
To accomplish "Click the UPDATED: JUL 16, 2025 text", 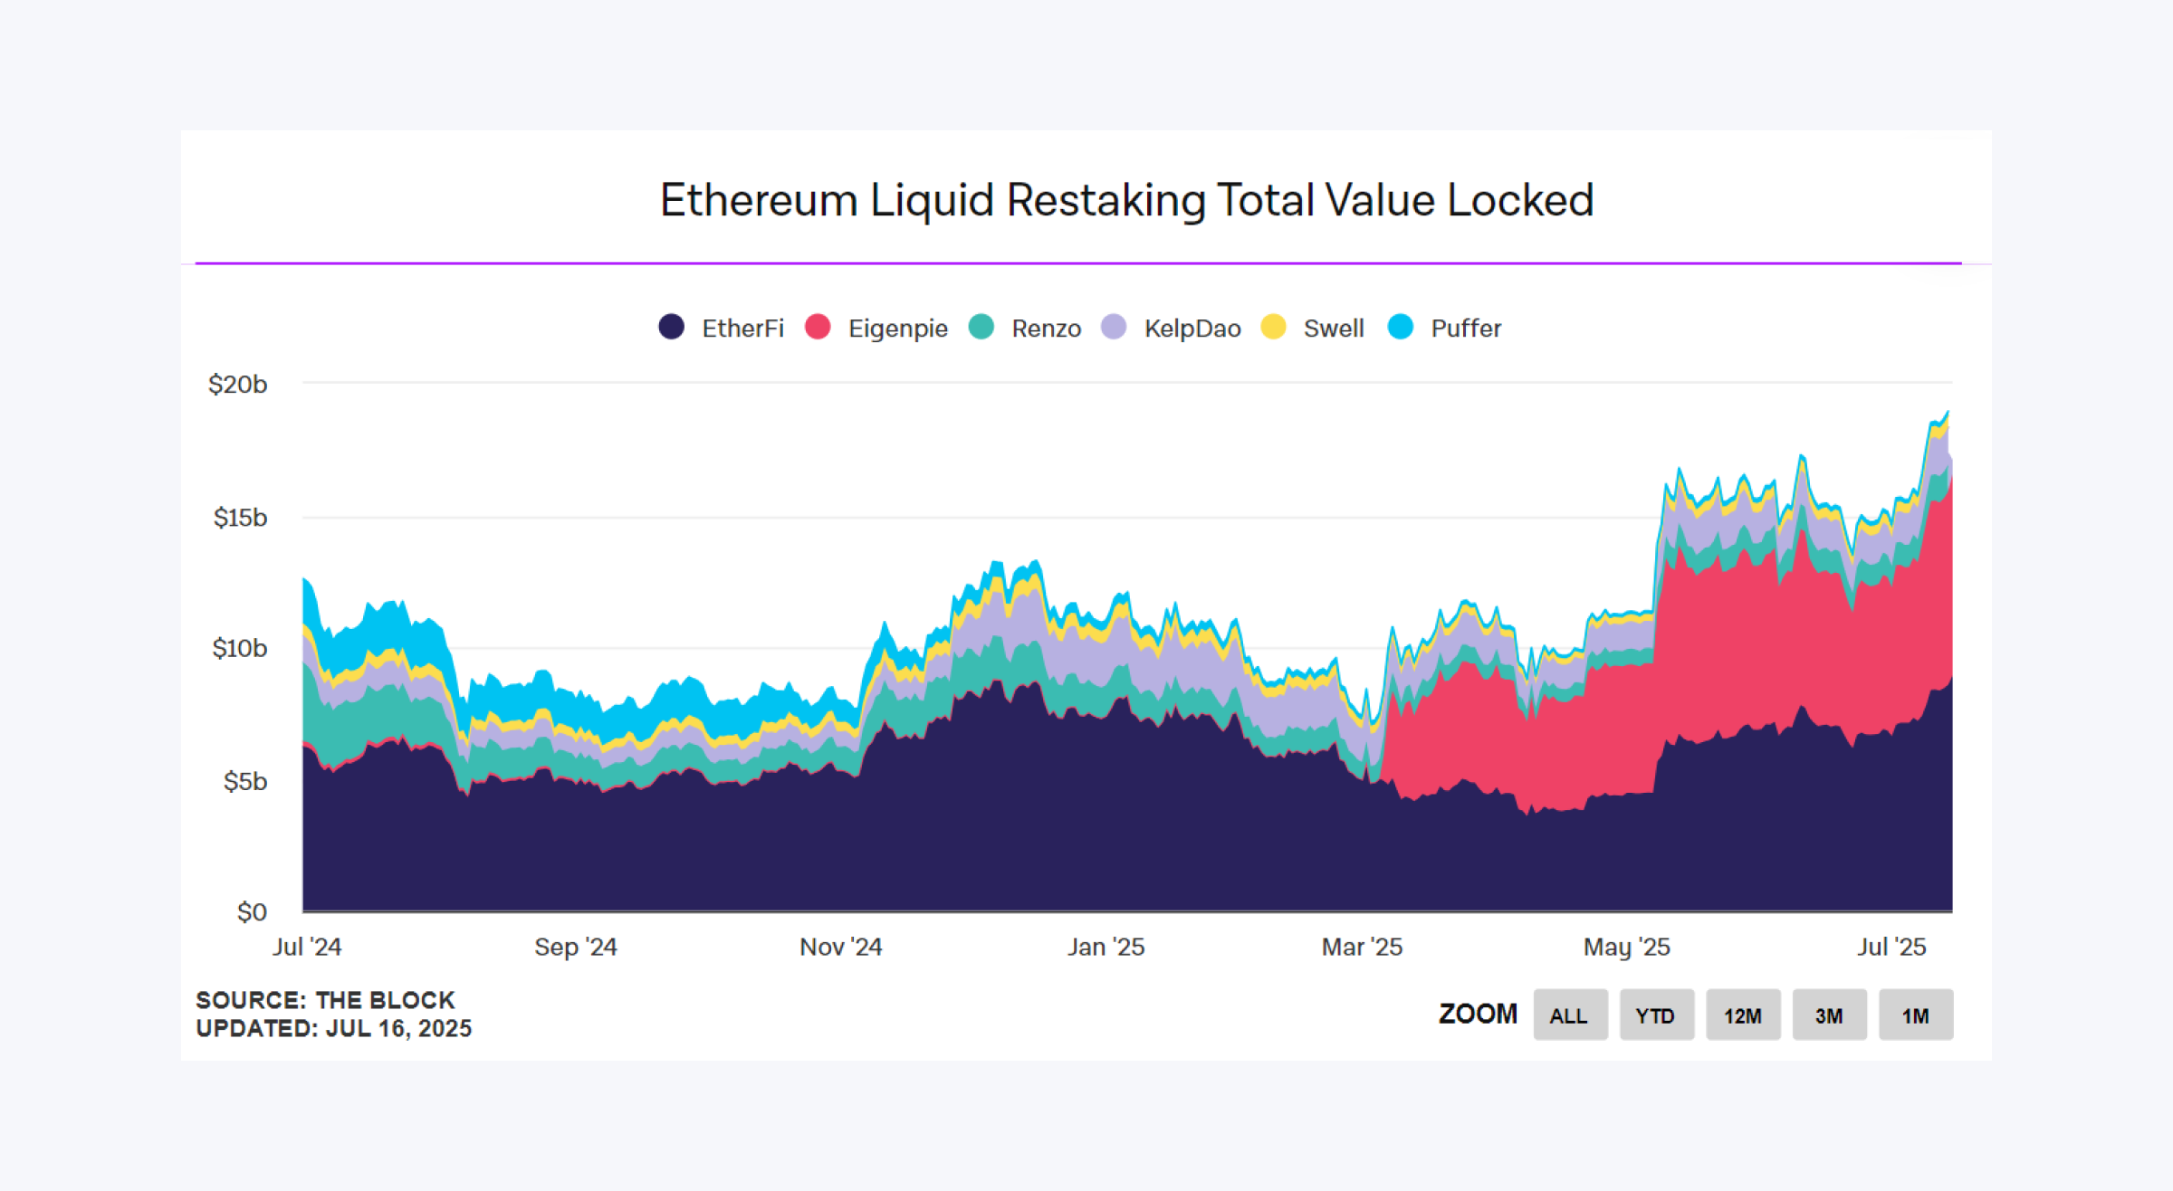I will [333, 1029].
